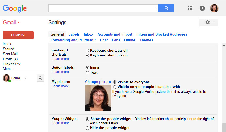This screenshot has height=132, width=226.
Task: Open Learn more under People Widget
Action: click(60, 123)
